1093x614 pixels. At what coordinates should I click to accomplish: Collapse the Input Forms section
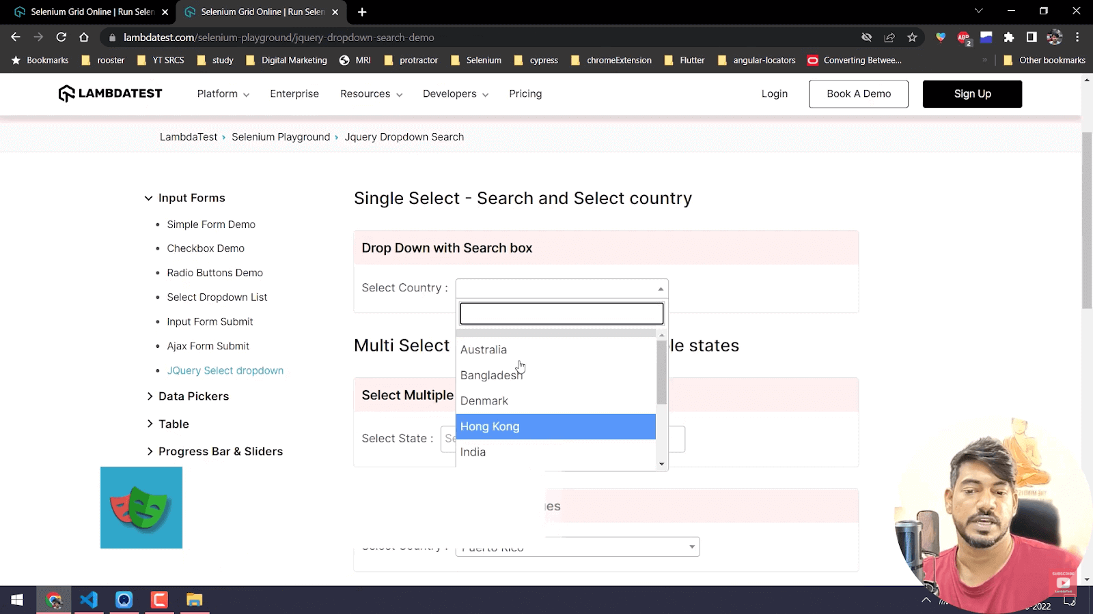pyautogui.click(x=185, y=198)
